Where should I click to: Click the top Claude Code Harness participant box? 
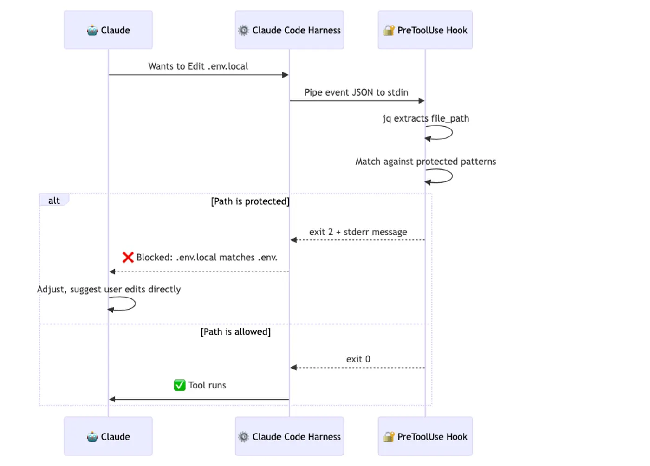tap(289, 30)
